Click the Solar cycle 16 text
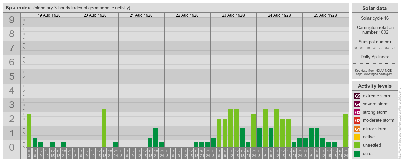Viewport: 401px width, 162px height. (375, 18)
